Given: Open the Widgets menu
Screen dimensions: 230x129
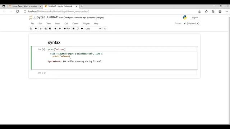Looking at the screenshot, I should (x=86, y=24).
